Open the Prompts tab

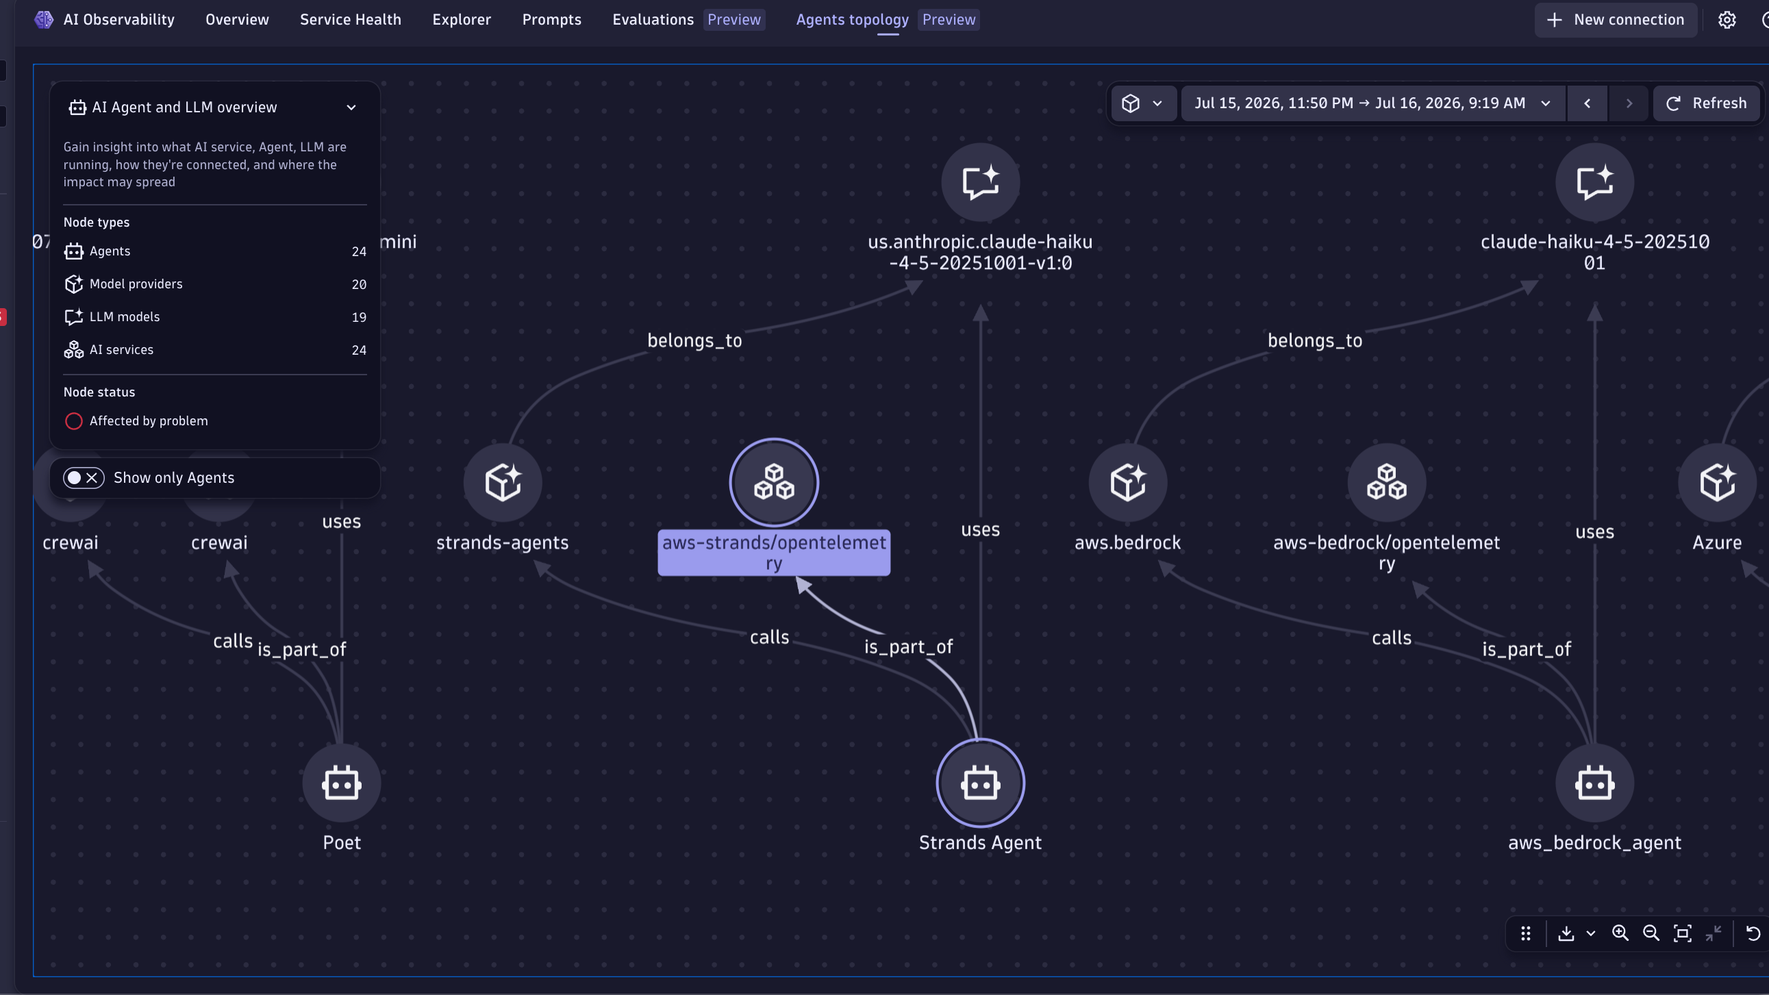click(551, 19)
